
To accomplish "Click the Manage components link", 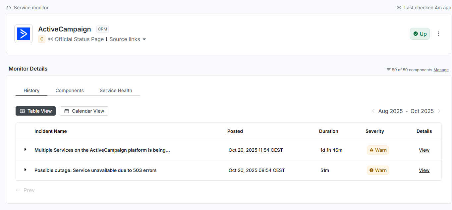I will tap(441, 70).
